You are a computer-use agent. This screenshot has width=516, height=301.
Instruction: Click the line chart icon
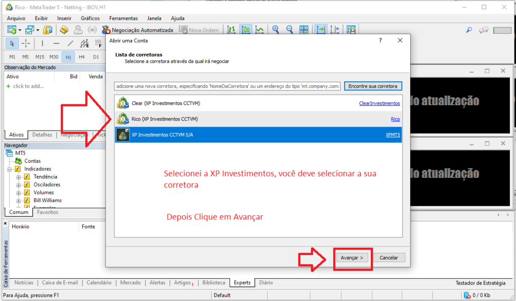(259, 30)
